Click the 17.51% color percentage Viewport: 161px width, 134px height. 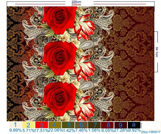(x=42, y=130)
